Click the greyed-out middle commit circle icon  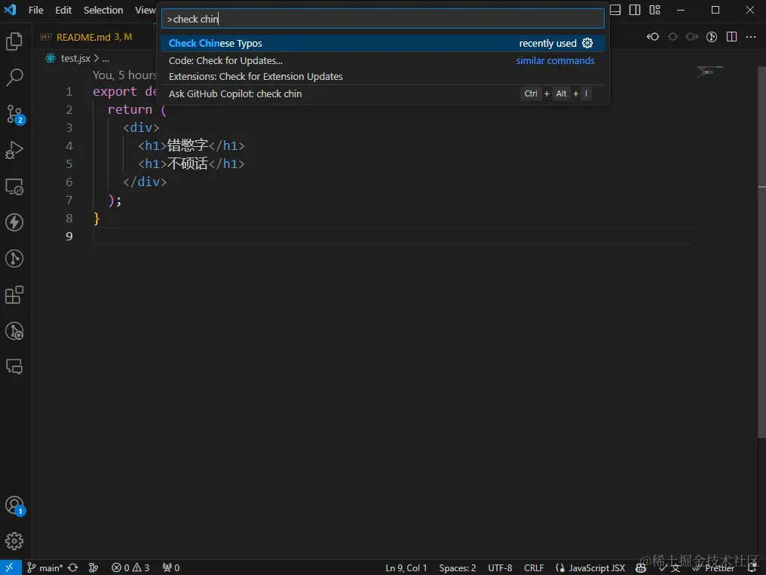673,37
